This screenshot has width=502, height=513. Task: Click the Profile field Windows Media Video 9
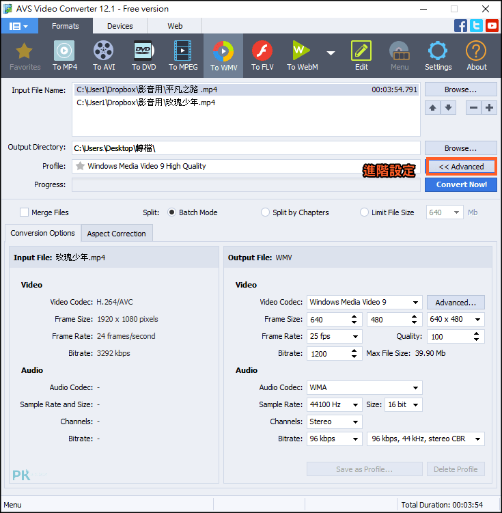coord(246,166)
